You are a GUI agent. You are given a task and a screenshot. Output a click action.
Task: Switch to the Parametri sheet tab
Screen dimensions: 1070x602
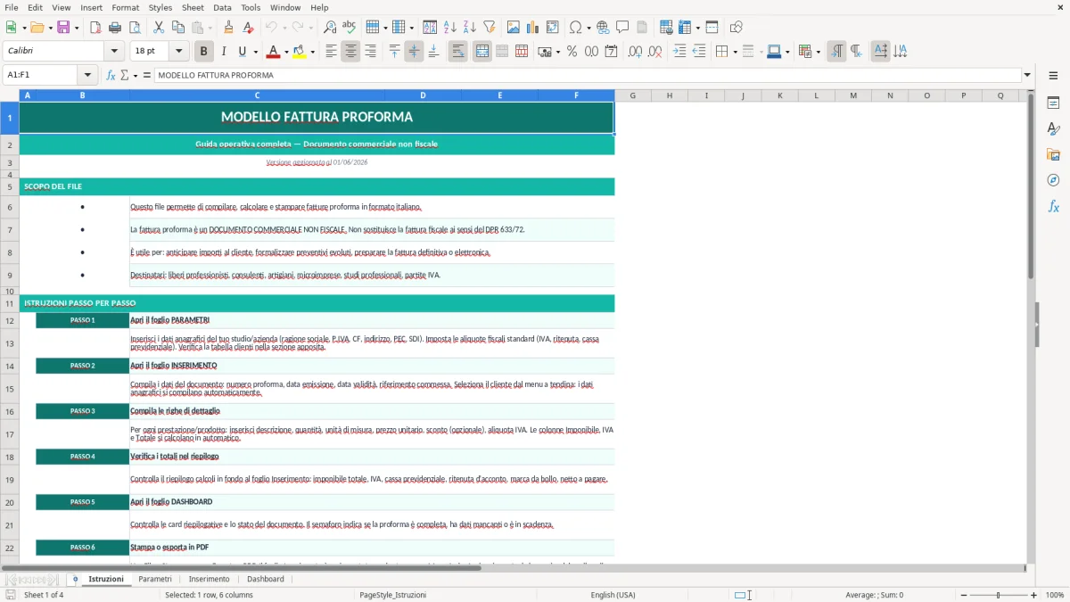[155, 579]
